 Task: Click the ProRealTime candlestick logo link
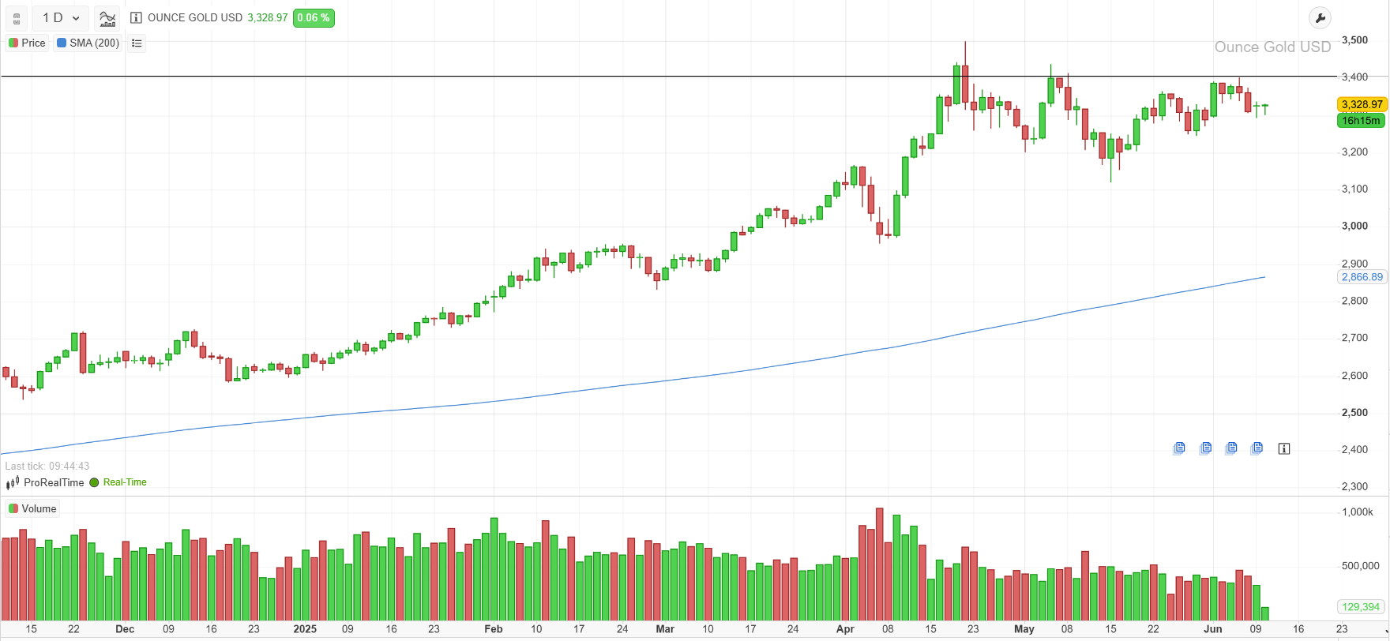[45, 482]
